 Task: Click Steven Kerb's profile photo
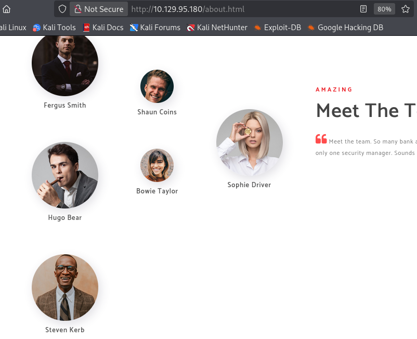coord(65,288)
